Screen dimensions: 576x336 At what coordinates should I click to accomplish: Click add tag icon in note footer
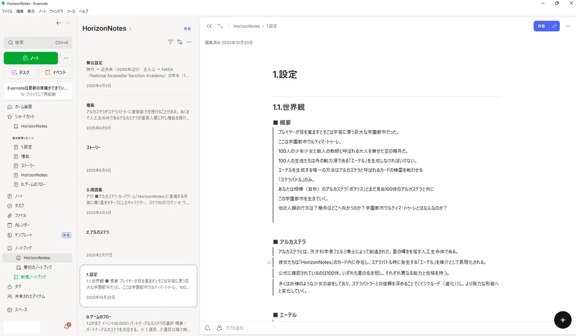coord(220,328)
